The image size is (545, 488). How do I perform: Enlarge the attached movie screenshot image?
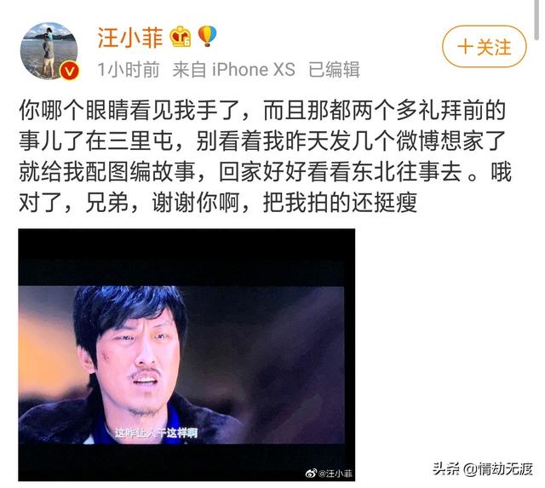click(x=186, y=355)
